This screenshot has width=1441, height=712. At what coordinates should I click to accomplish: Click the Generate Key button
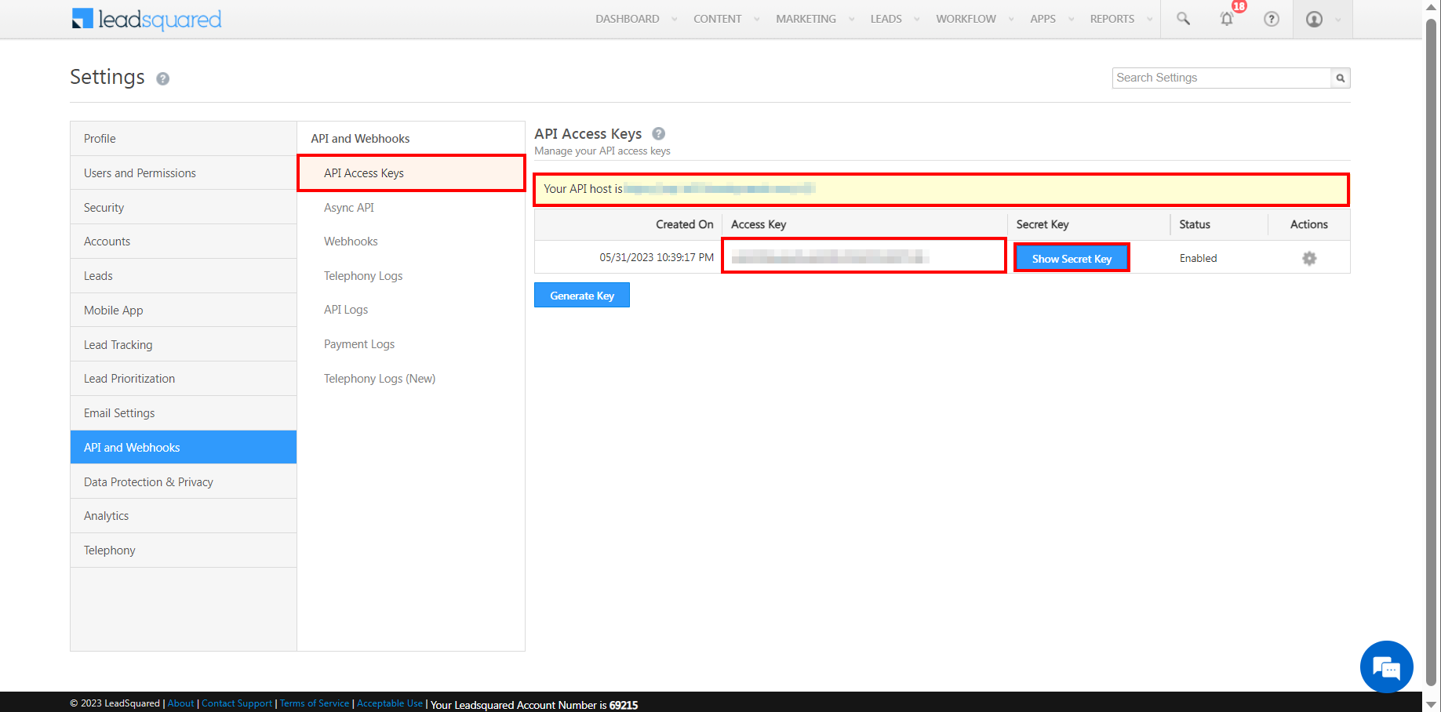[x=582, y=296]
